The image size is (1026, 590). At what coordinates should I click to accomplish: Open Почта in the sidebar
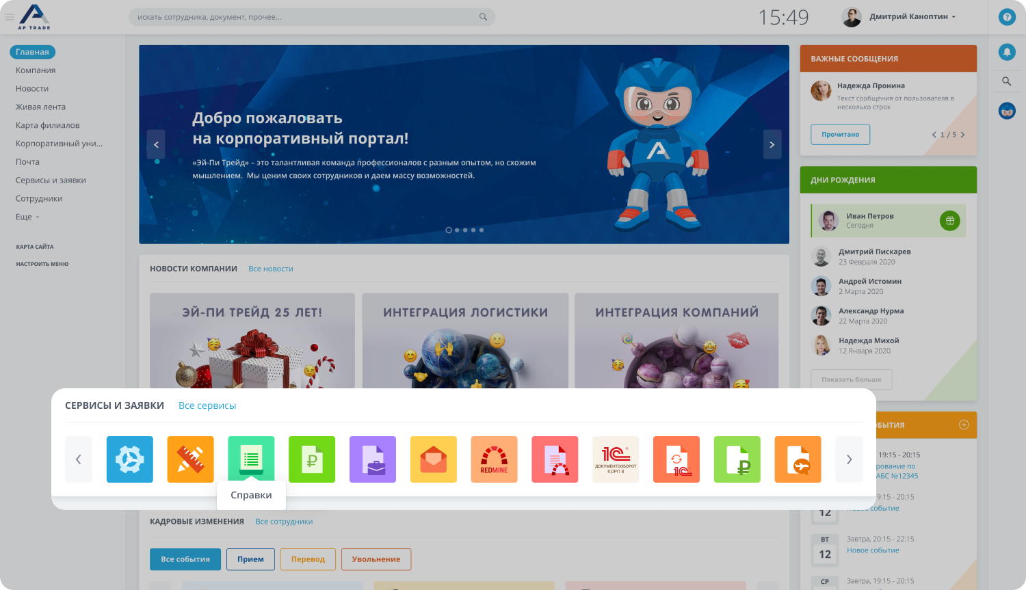[27, 162]
